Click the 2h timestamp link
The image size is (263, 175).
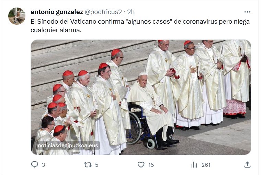coord(131,12)
